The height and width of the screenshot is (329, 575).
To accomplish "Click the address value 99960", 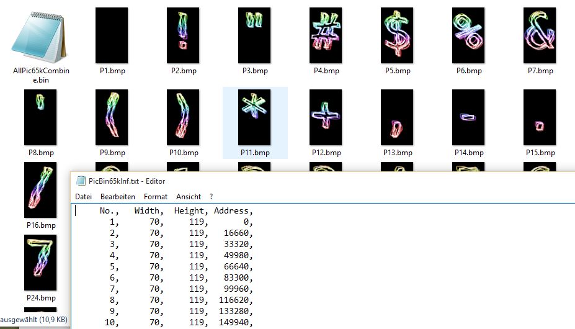I will coord(238,289).
